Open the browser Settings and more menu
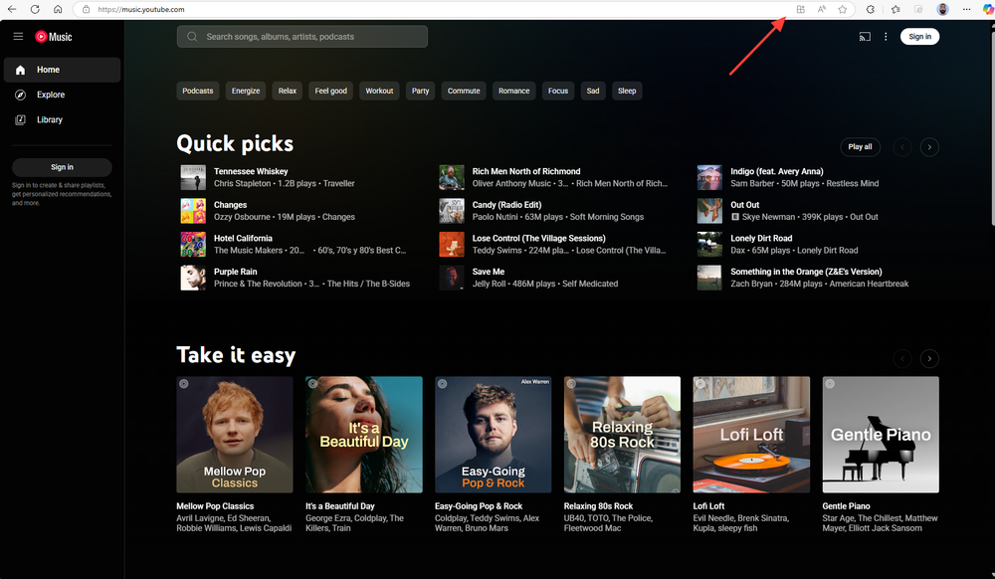 [966, 9]
